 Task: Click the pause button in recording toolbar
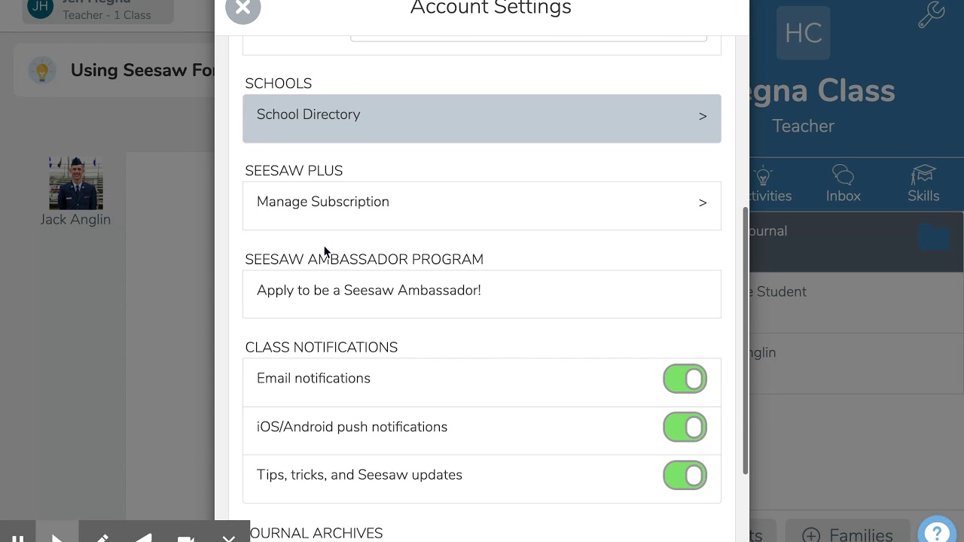tap(18, 536)
